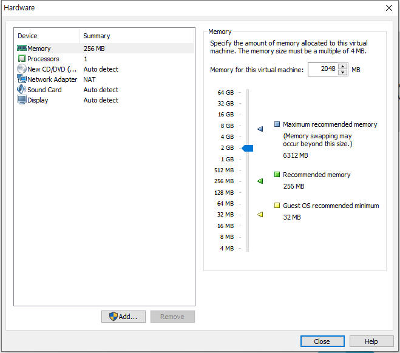The height and width of the screenshot is (353, 400).
Task: Click the 16 GB label on slider scale
Action: [x=226, y=115]
